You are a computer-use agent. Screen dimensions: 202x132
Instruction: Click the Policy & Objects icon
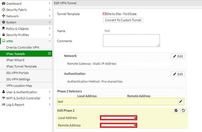click(x=4, y=28)
